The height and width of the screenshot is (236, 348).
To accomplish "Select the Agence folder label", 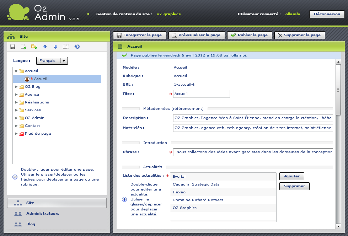I will point(32,94).
